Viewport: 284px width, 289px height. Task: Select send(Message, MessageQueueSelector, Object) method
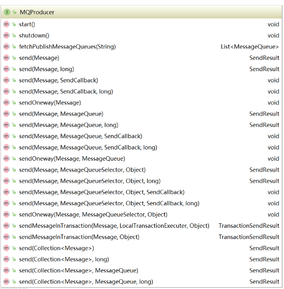[82, 170]
